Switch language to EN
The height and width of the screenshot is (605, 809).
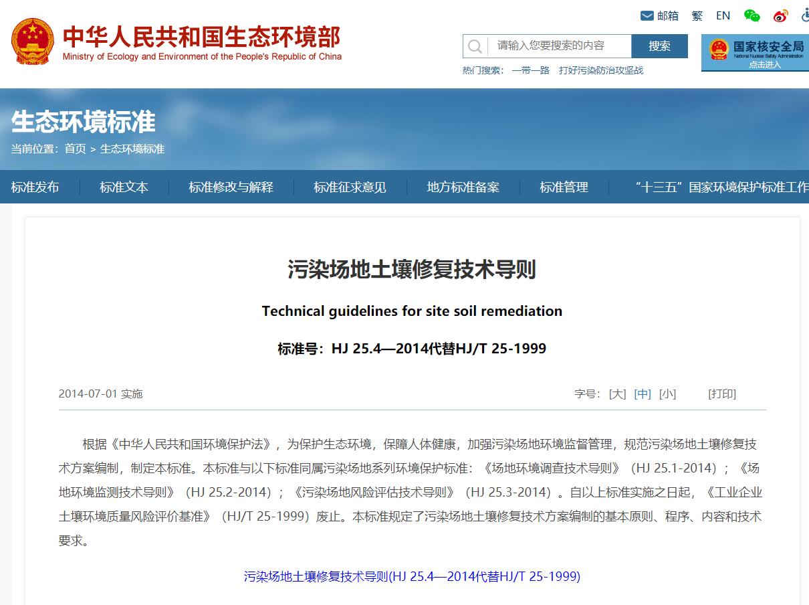coord(723,15)
